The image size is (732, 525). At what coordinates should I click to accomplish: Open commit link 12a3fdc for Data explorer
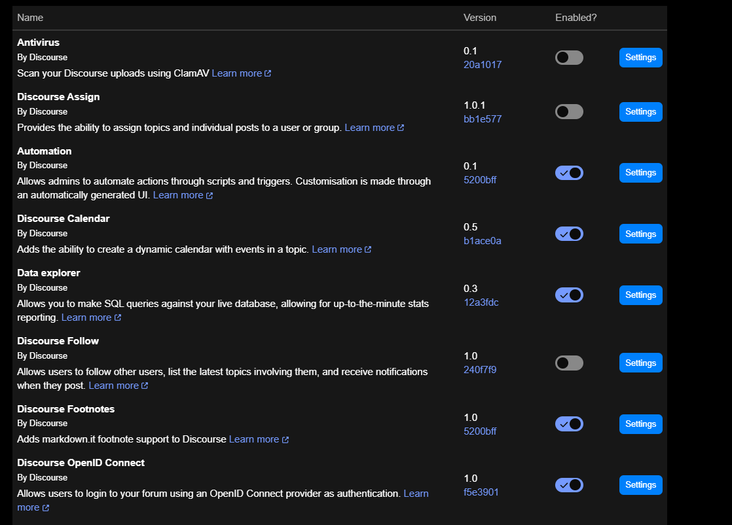[481, 302]
